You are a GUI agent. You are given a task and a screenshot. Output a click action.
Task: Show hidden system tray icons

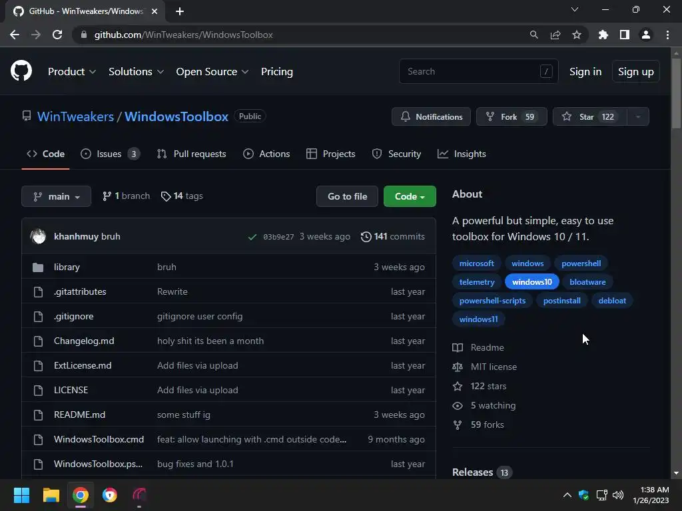(x=567, y=495)
